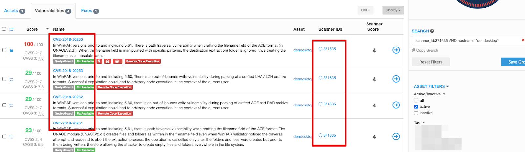Click the malware bug icon on CVE-2018-20250
Screen dimensions: 525x152
pyautogui.click(x=117, y=61)
